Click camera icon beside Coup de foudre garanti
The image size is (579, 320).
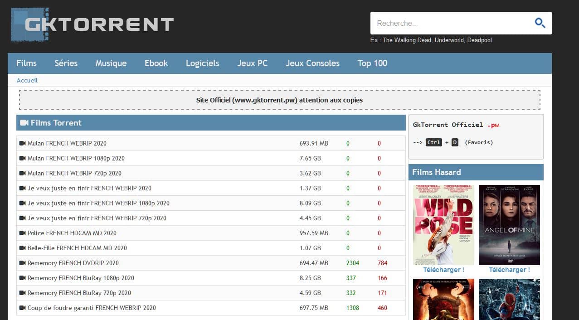22,308
